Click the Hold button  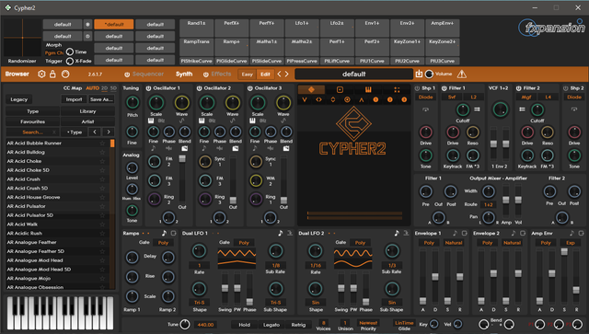click(x=244, y=325)
